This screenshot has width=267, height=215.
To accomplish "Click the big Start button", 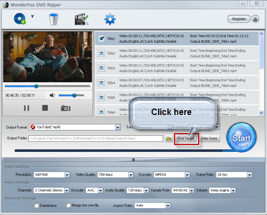I will click(x=241, y=137).
